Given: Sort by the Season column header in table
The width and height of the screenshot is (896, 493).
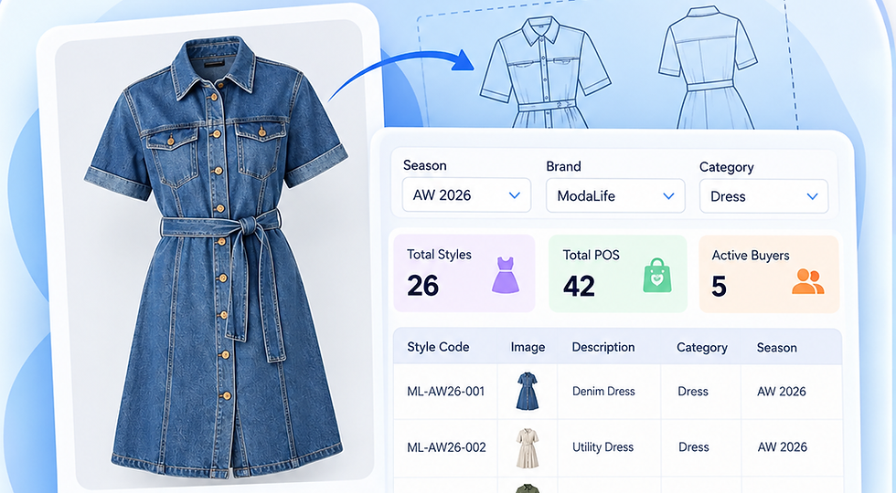Looking at the screenshot, I should click(776, 348).
